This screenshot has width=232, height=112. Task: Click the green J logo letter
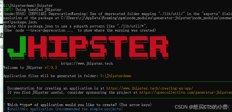(17, 46)
